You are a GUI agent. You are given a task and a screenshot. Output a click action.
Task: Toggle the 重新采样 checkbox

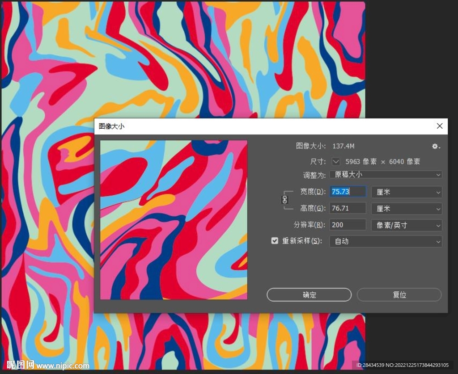tap(275, 241)
